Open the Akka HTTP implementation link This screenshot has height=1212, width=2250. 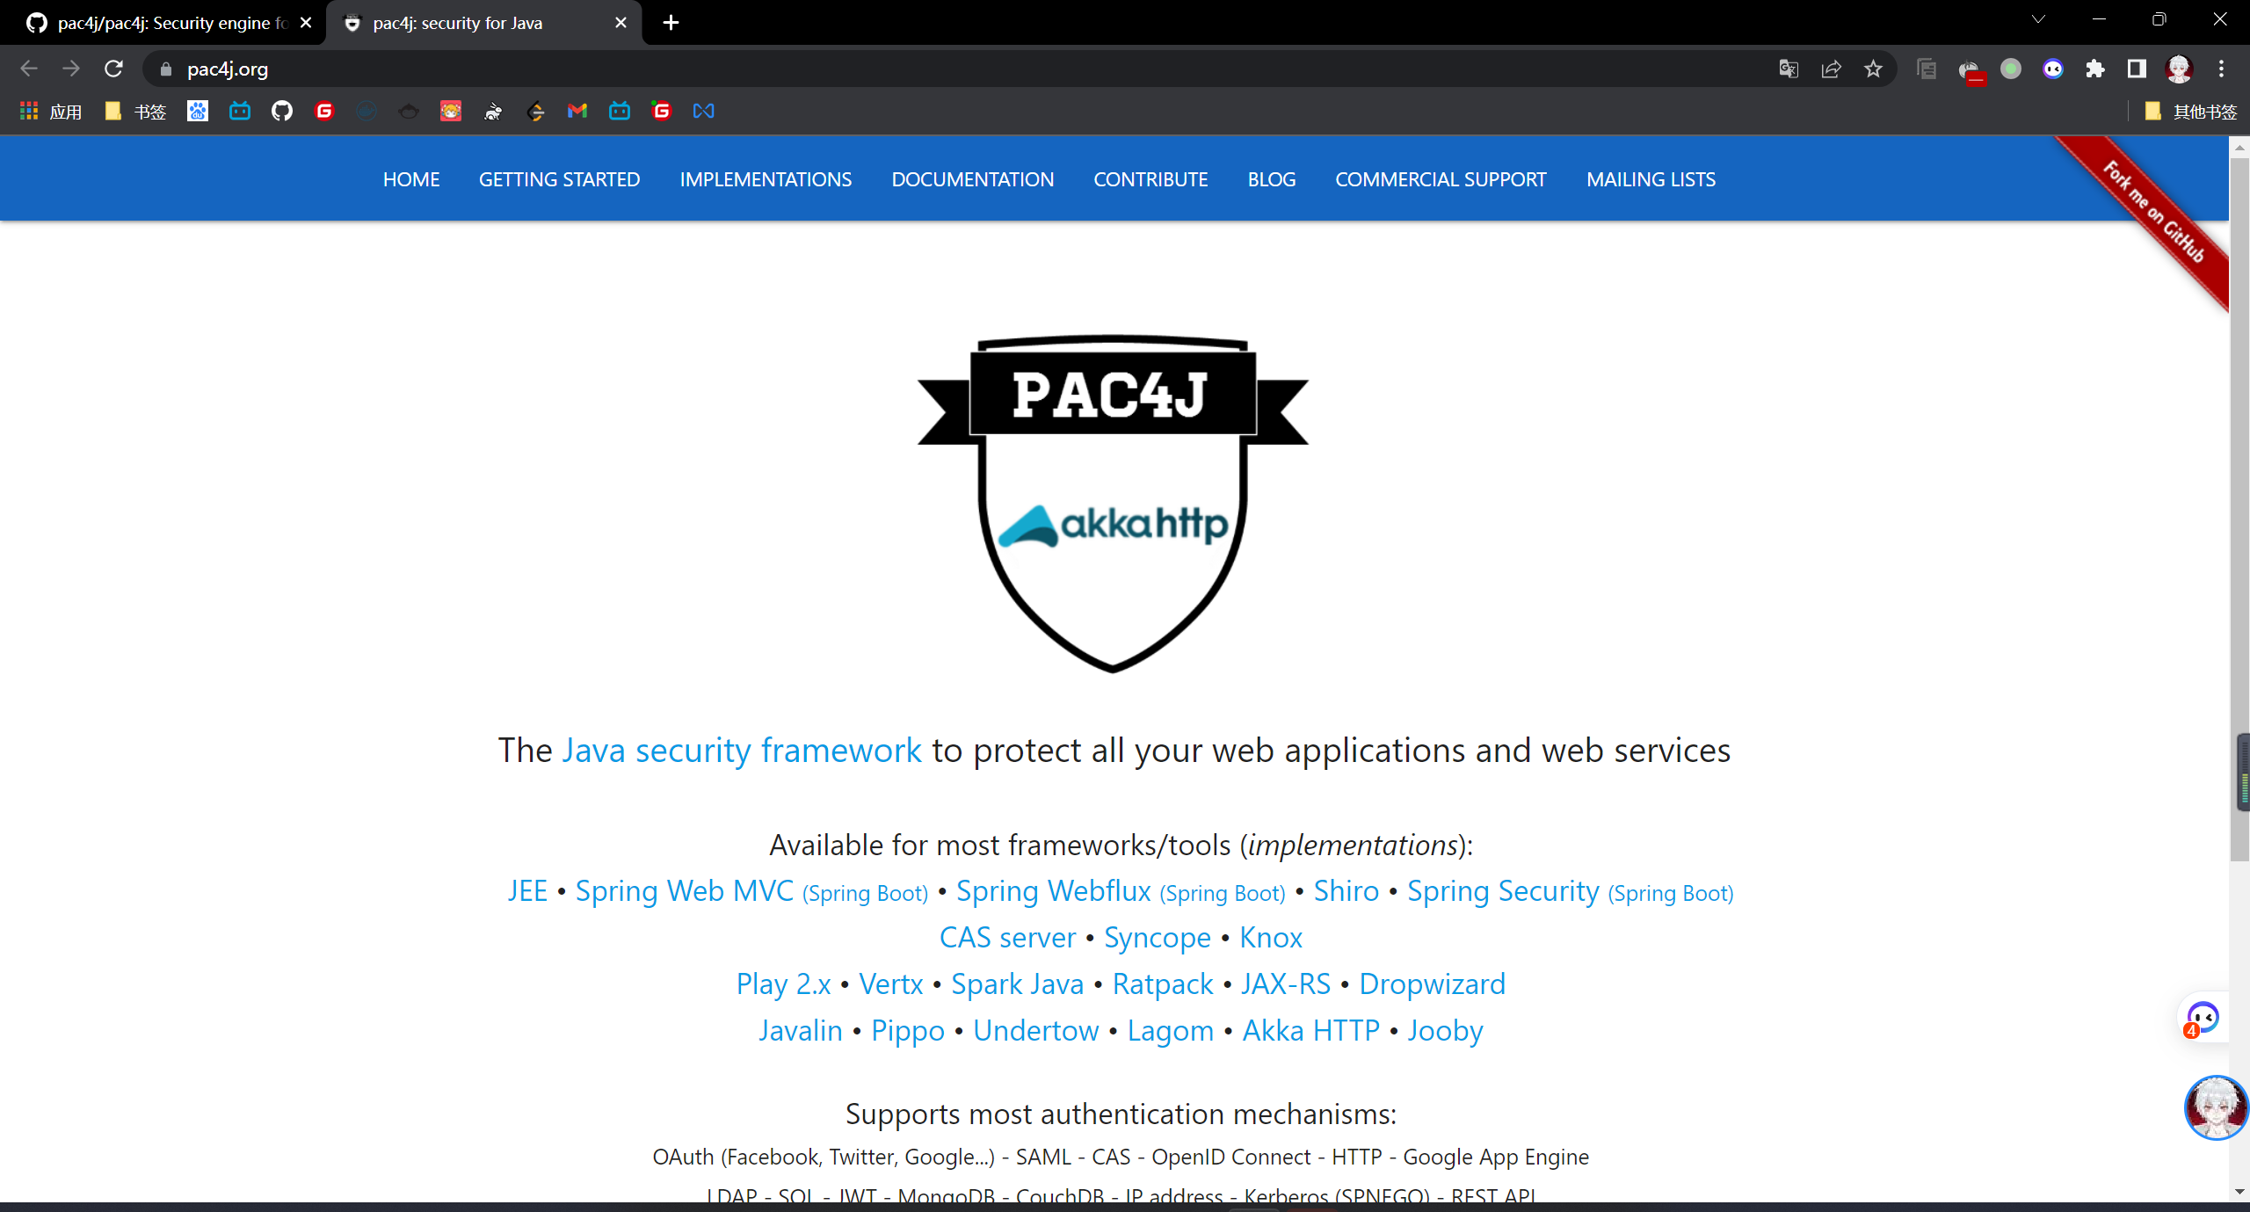tap(1310, 1030)
